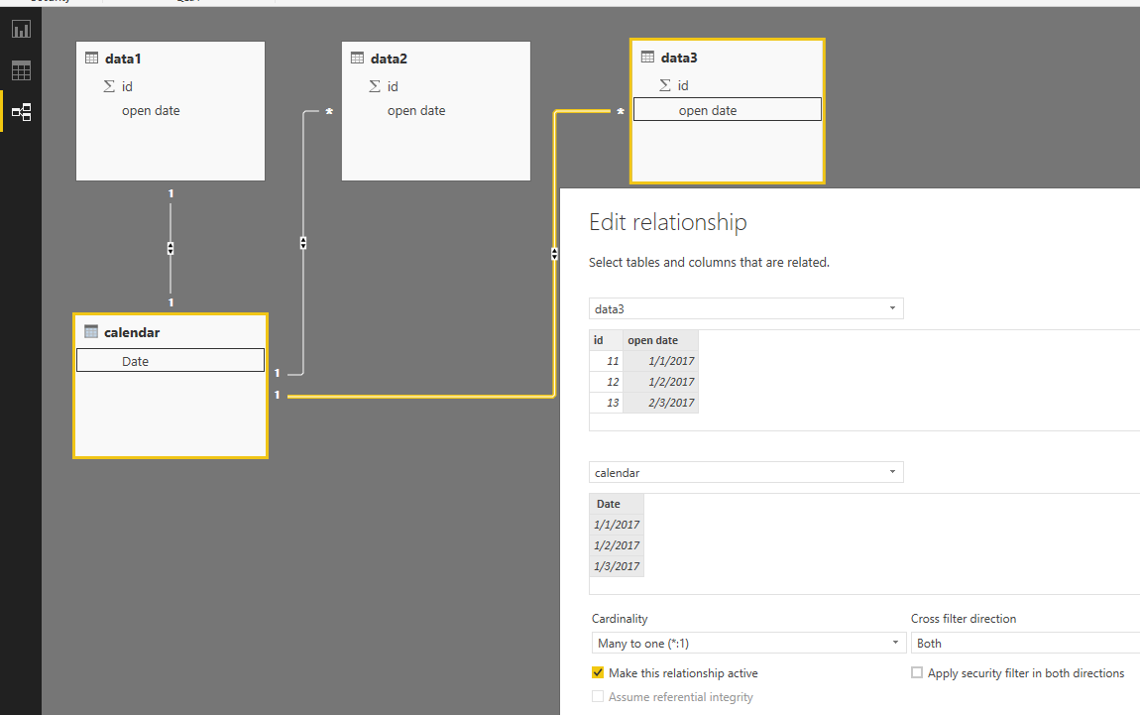Click the calendar table icon
The image size is (1140, 715).
(91, 331)
